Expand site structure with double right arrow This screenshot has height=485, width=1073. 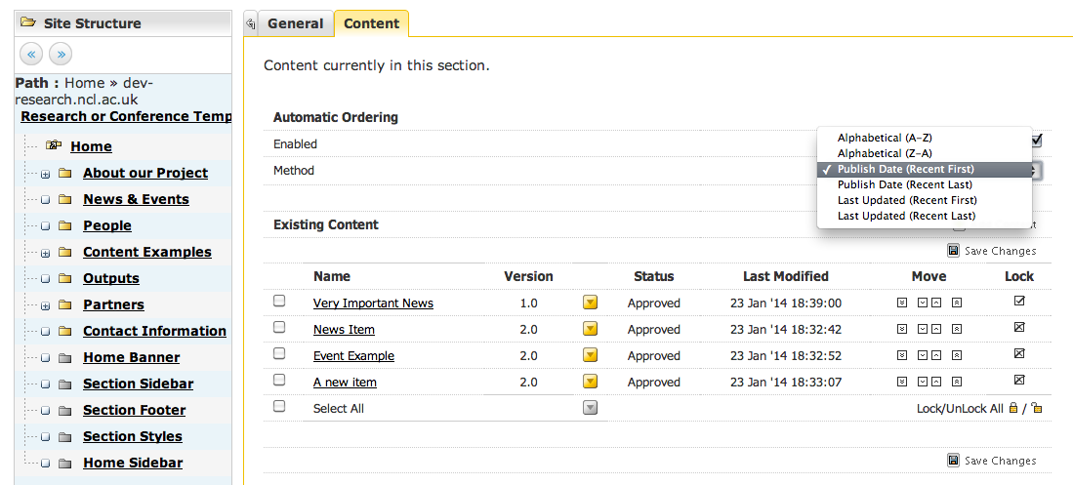[60, 54]
